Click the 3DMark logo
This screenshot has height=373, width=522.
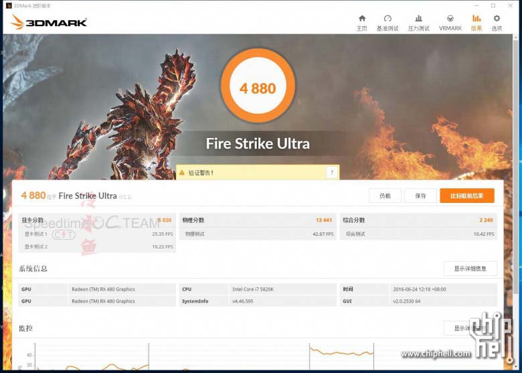pos(49,22)
